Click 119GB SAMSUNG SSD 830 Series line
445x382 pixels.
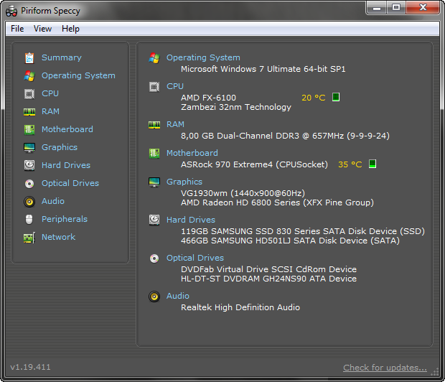(303, 231)
